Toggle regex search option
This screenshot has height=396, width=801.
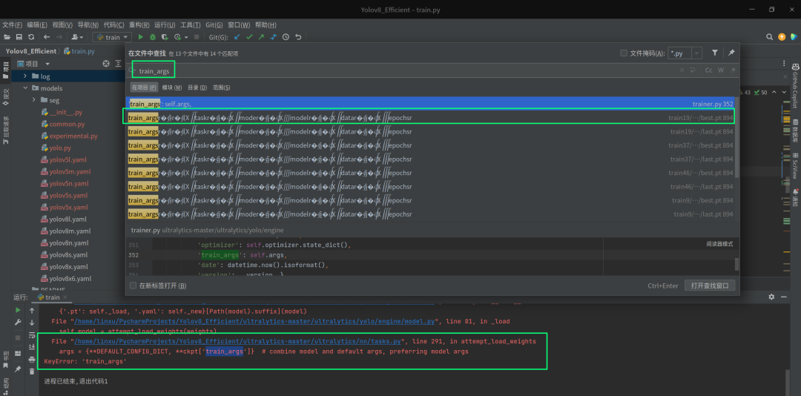[733, 70]
